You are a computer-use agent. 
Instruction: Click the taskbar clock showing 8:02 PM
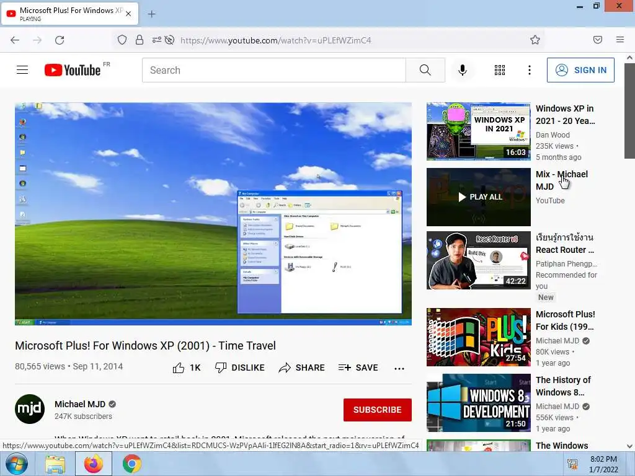pos(603,464)
